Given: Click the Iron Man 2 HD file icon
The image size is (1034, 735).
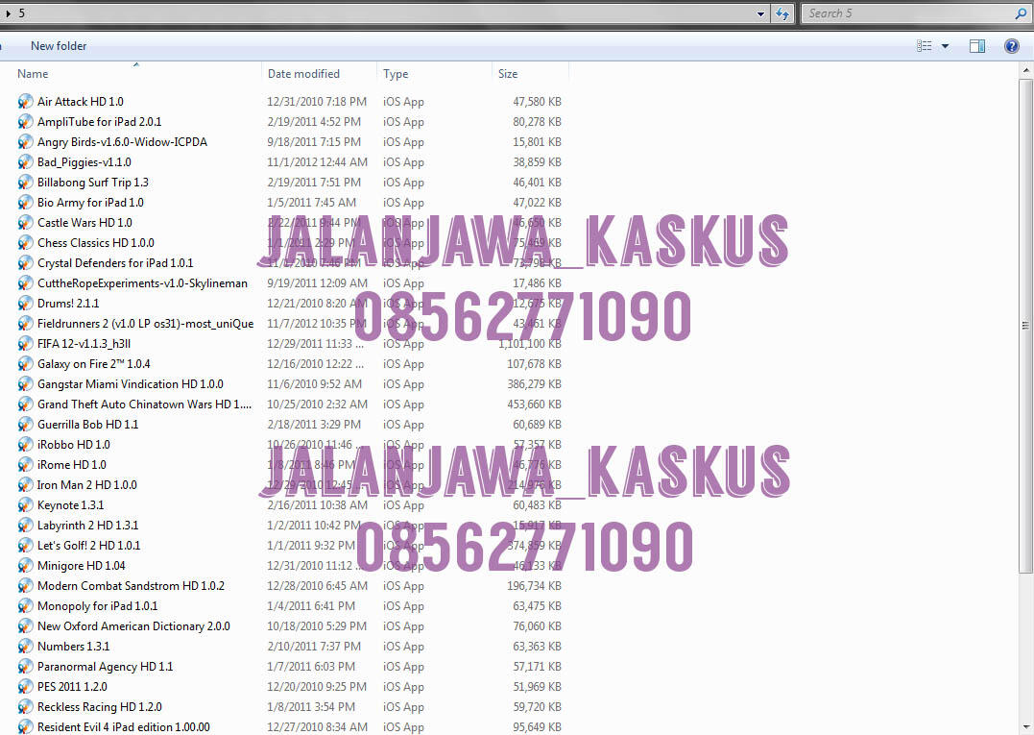Looking at the screenshot, I should coord(25,485).
